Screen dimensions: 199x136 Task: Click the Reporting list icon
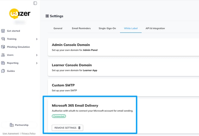[3, 63]
